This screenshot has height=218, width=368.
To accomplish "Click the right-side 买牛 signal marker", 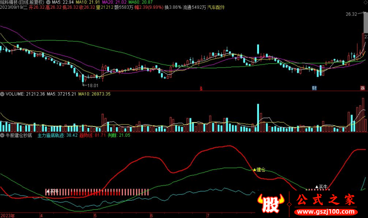I will (x=321, y=187).
